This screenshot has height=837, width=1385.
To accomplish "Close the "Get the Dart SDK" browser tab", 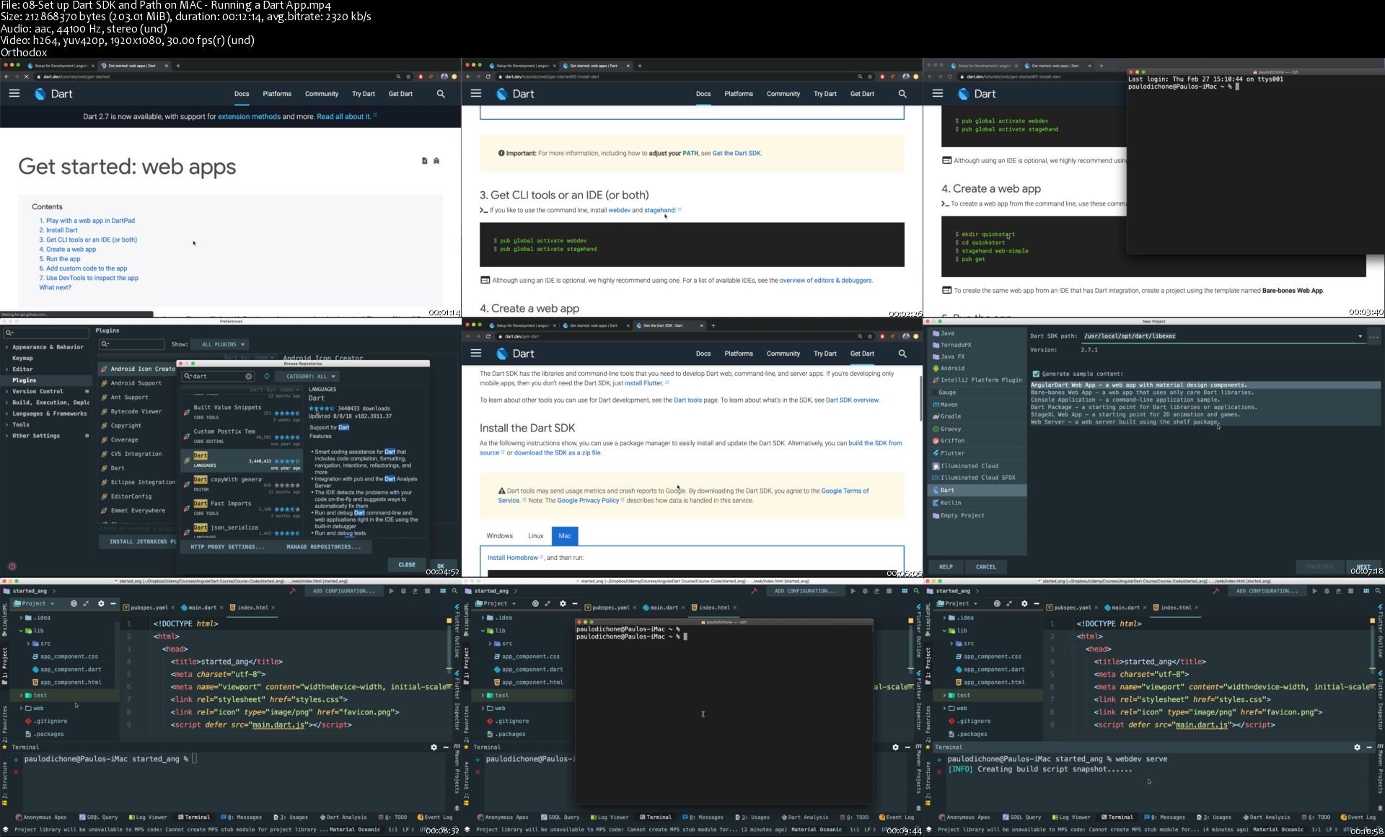I will (701, 325).
